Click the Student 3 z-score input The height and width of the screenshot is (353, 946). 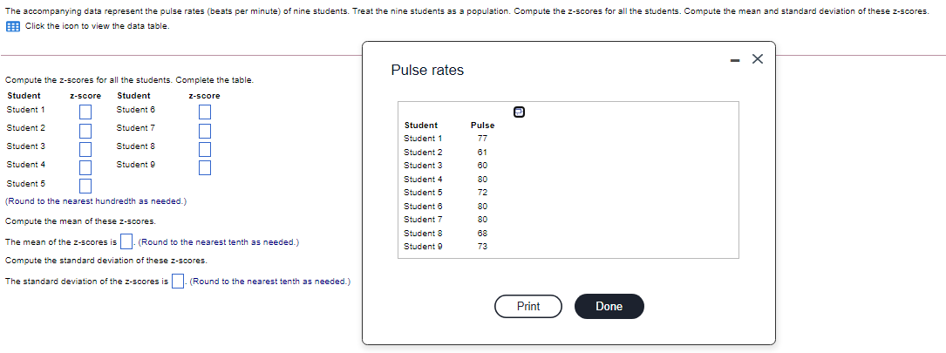(86, 149)
